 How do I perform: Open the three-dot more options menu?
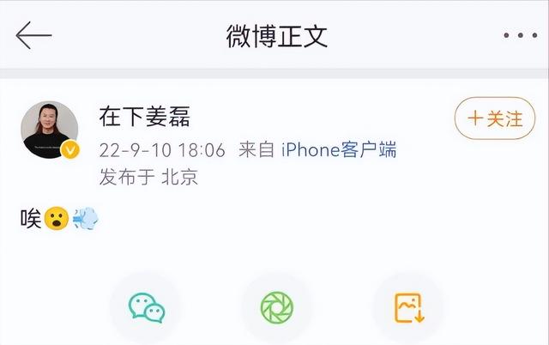[521, 35]
